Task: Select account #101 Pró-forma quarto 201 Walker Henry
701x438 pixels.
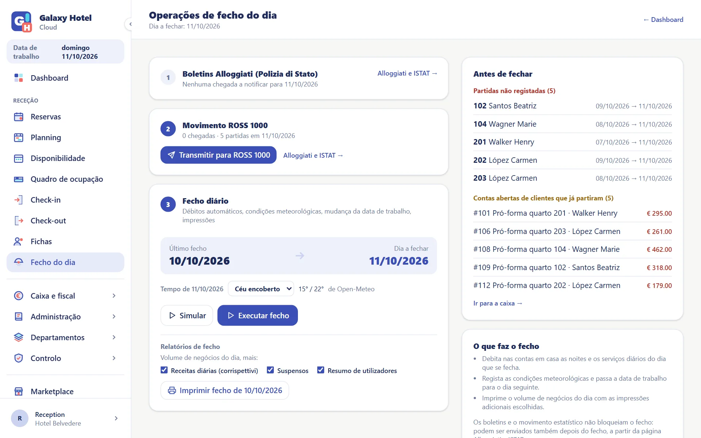Action: click(x=572, y=213)
